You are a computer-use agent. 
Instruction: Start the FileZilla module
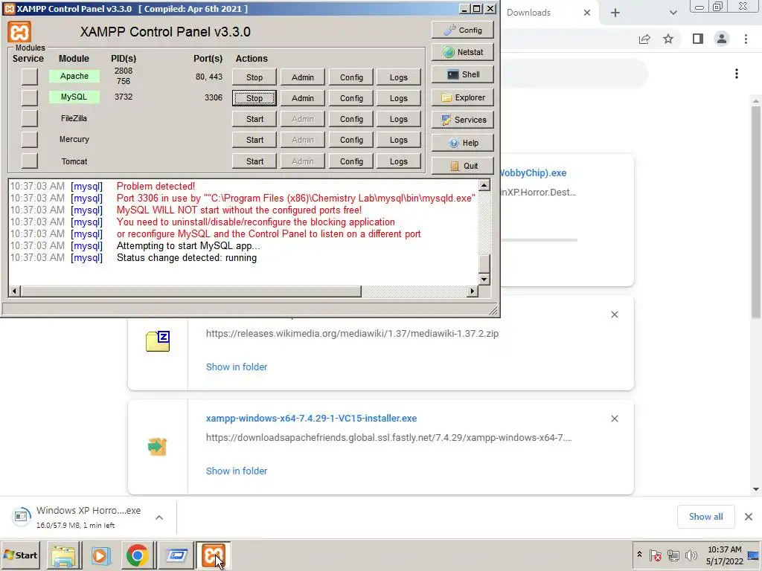pos(254,119)
